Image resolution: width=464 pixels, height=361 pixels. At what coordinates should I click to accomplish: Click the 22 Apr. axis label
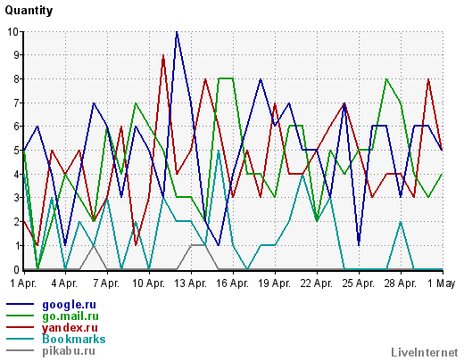(317, 283)
